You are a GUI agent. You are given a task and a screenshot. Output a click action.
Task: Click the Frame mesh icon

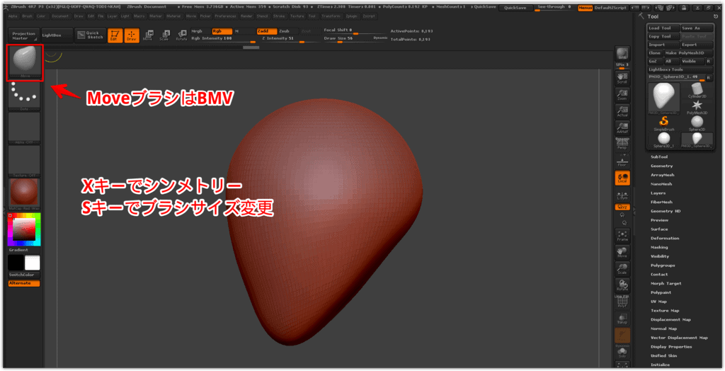(x=622, y=234)
